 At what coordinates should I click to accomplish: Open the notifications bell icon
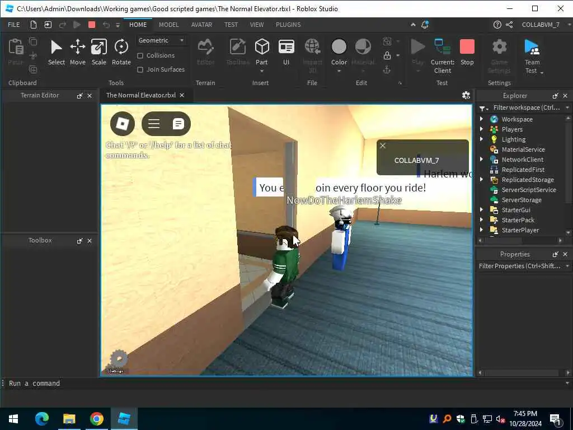[x=425, y=25]
